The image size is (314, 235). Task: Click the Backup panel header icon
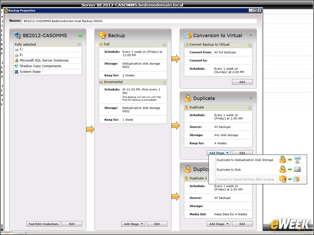[x=103, y=35]
